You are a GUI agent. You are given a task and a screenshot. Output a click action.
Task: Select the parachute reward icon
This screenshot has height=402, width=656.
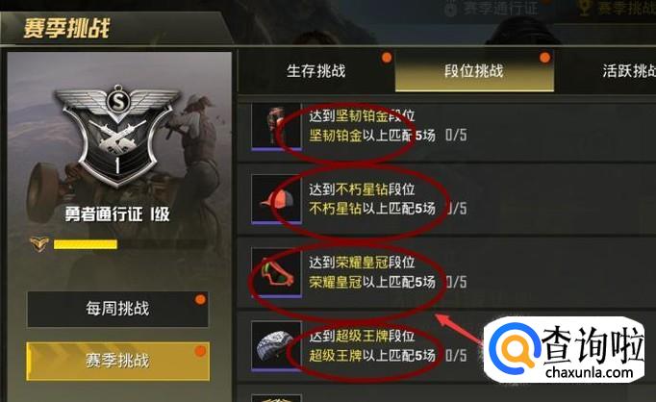coord(276,345)
